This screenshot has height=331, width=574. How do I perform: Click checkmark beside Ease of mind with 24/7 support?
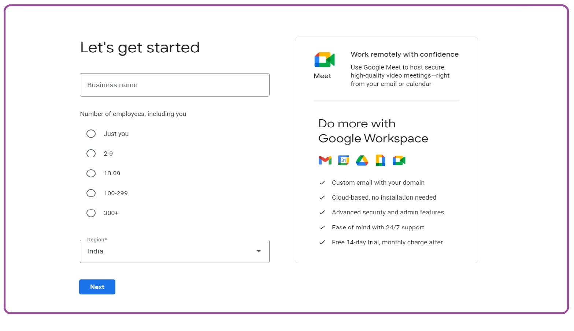[322, 227]
